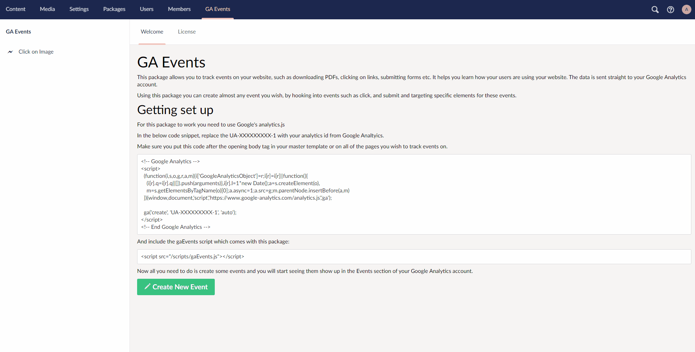This screenshot has width=695, height=352.
Task: Click the '<!-- Google Analytics -->' comment line
Action: [170, 161]
